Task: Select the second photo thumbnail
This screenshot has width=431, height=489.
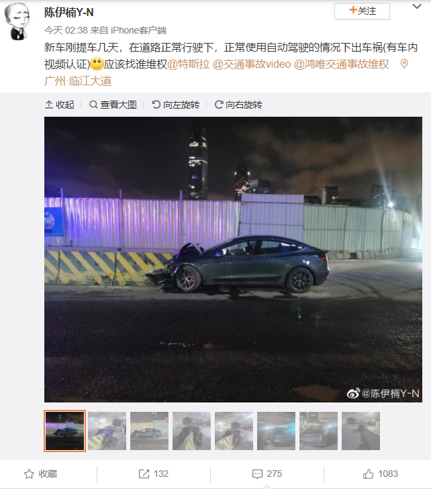Action: pos(107,431)
